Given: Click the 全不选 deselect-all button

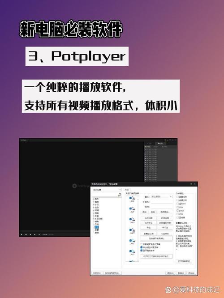Looking at the screenshot, I should tap(165, 227).
